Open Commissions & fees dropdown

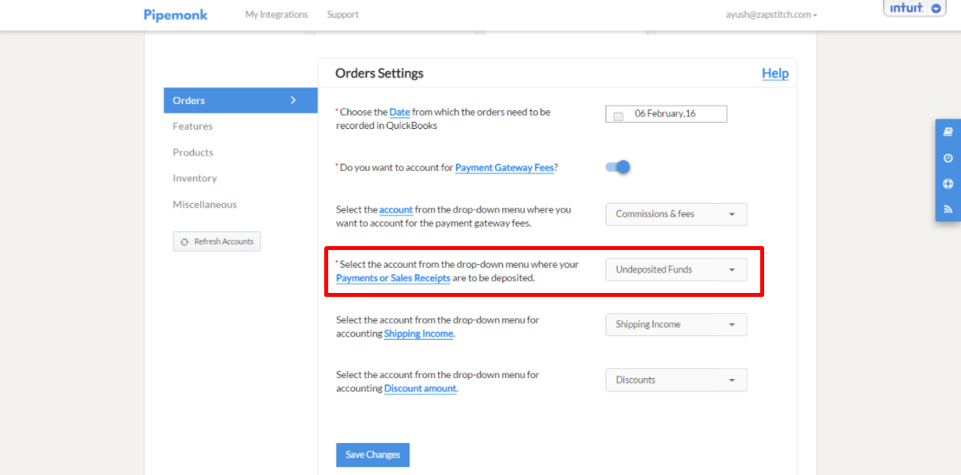coord(676,214)
